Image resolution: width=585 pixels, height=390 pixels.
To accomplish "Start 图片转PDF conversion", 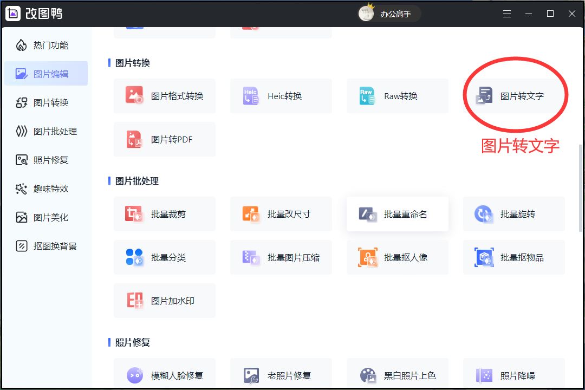I will pyautogui.click(x=165, y=139).
